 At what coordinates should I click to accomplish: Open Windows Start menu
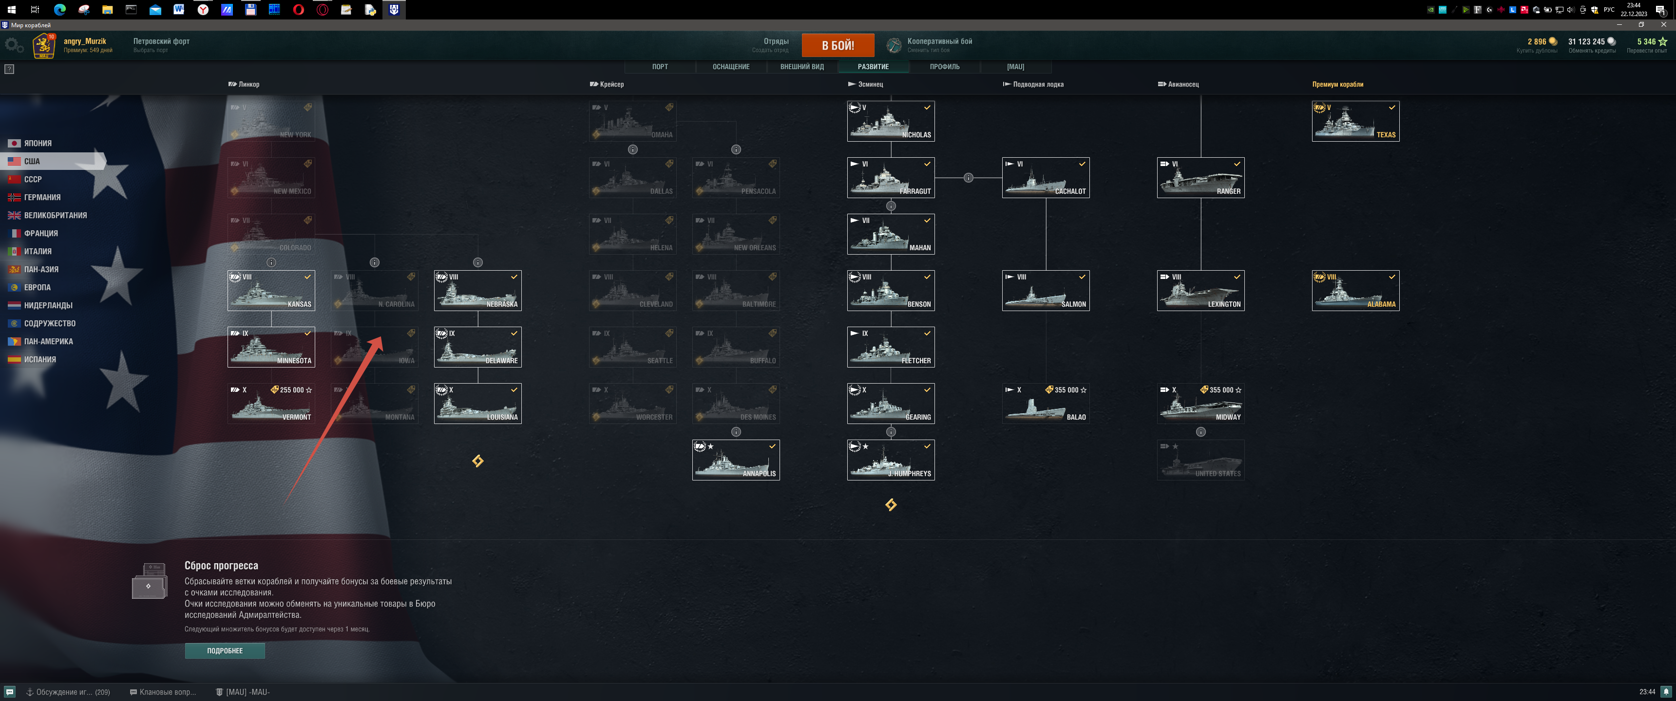(11, 9)
